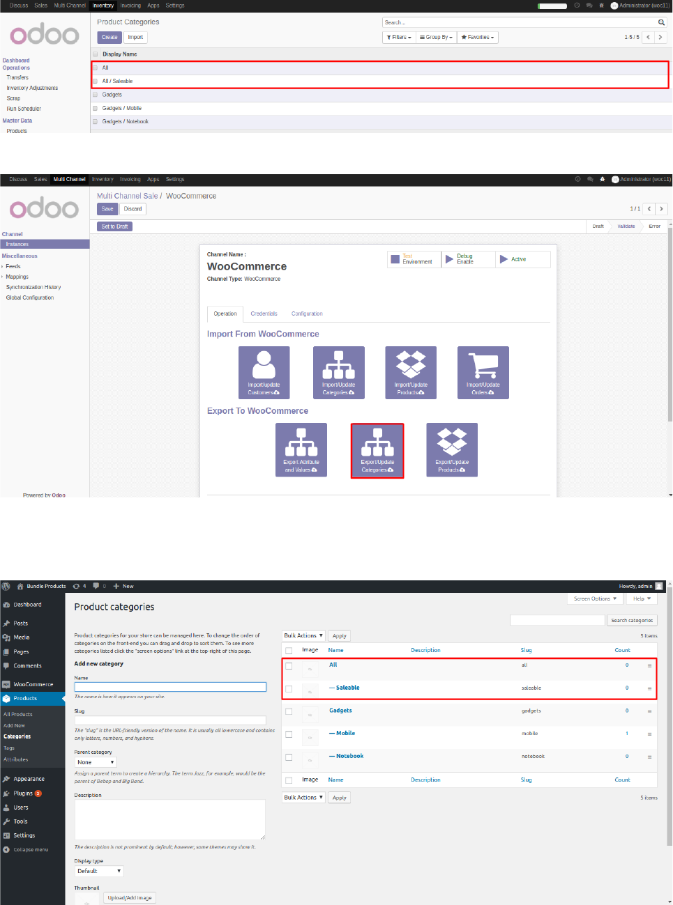Click in the new category Name field
Screen dimensions: 673x905
[170, 687]
